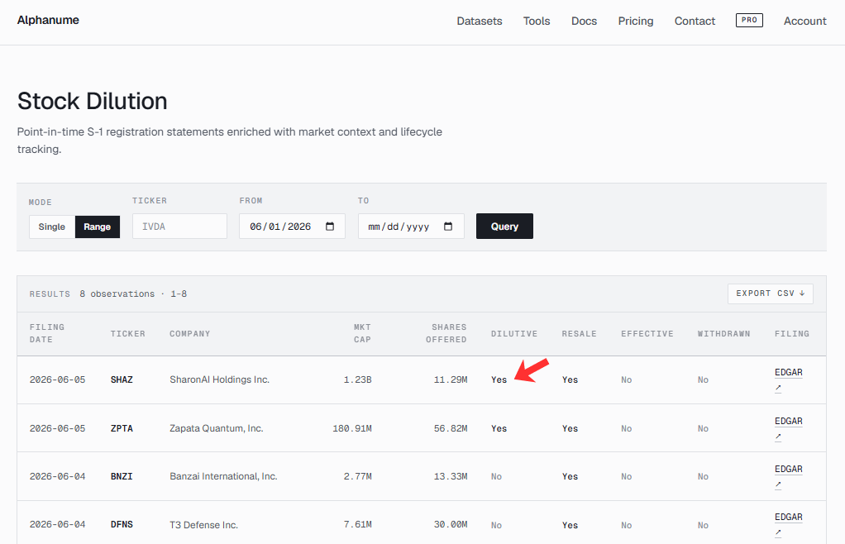Click SharonAI Holdings Inc. company name

[219, 379]
